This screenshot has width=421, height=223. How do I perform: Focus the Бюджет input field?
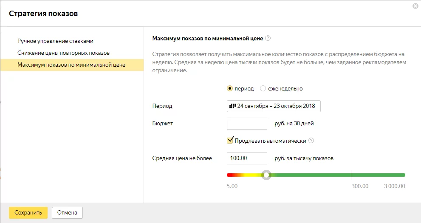pos(247,124)
